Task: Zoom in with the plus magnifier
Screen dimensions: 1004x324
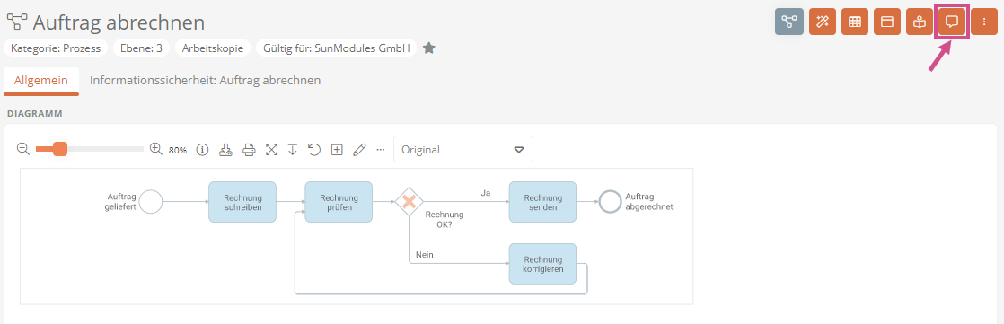Action: pos(155,149)
